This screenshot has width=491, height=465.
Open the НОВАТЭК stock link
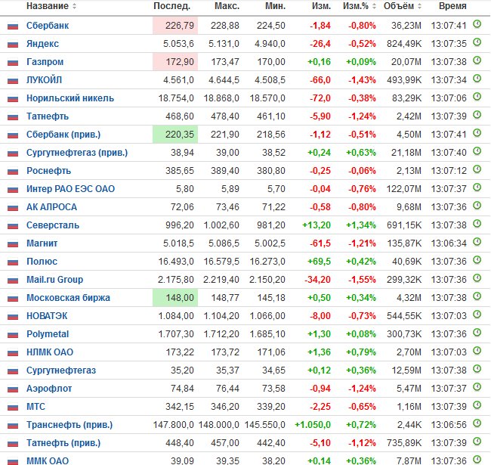tap(47, 316)
